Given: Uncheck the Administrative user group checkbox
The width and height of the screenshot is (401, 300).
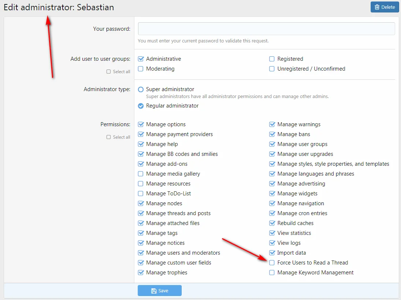Looking at the screenshot, I should (x=141, y=59).
